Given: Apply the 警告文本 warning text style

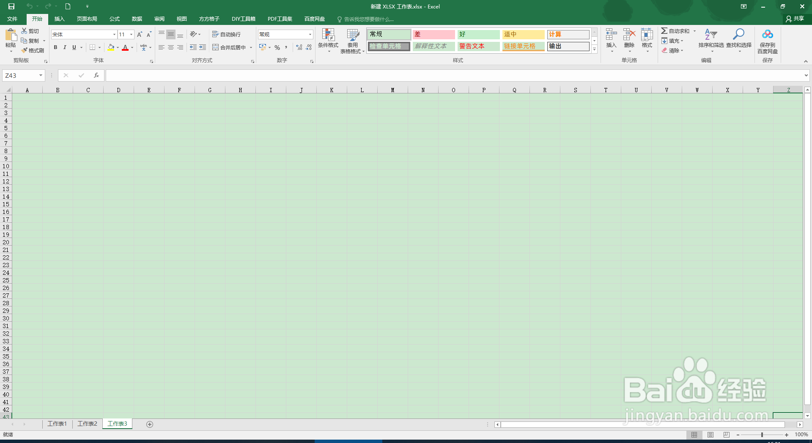Looking at the screenshot, I should 478,46.
